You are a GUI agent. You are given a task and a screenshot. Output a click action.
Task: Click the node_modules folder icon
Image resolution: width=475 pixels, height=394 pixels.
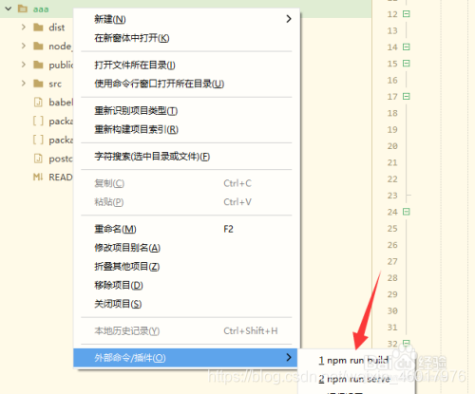pyautogui.click(x=38, y=47)
